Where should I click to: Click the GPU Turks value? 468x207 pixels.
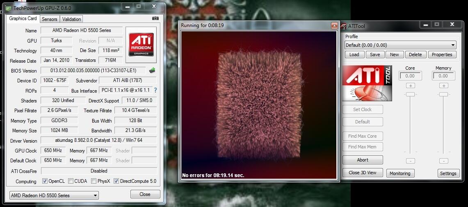pos(57,40)
